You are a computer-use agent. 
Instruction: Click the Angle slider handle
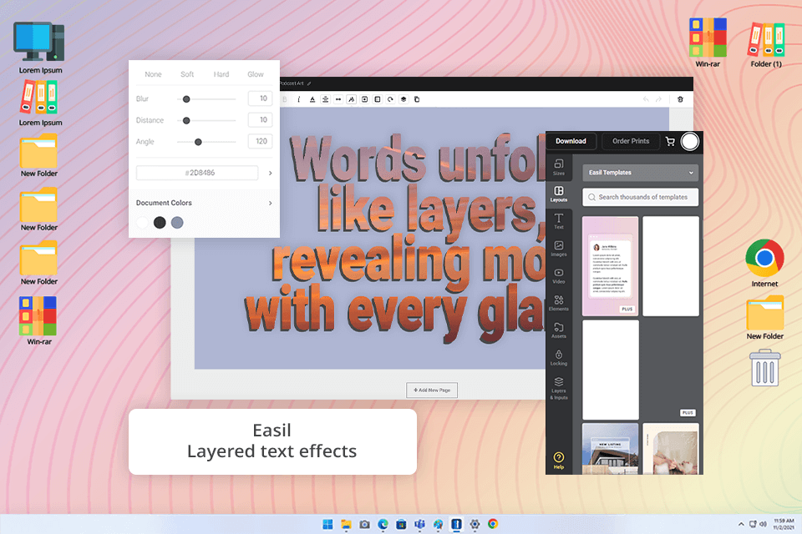pyautogui.click(x=198, y=142)
